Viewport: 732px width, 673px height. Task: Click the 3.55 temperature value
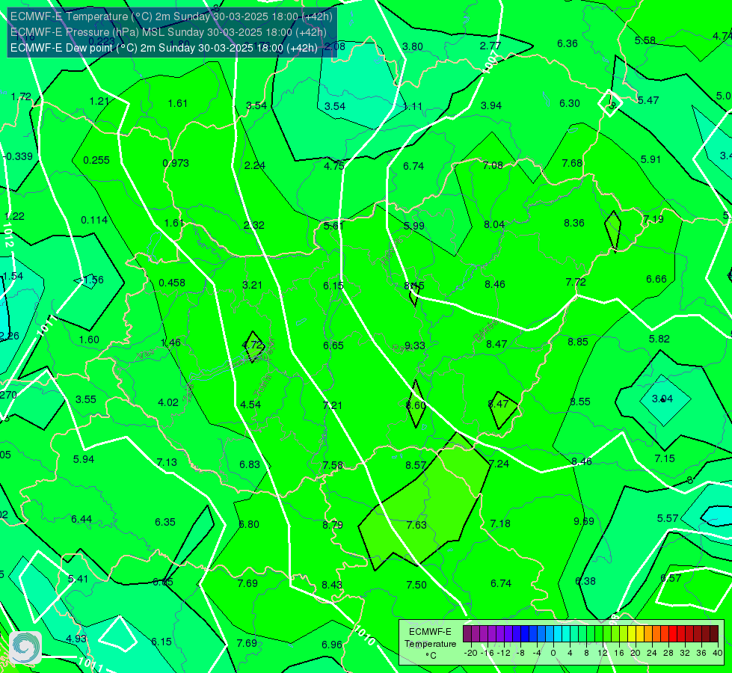click(x=85, y=399)
